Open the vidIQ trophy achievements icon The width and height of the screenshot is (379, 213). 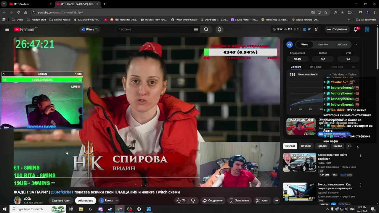[x=316, y=29]
